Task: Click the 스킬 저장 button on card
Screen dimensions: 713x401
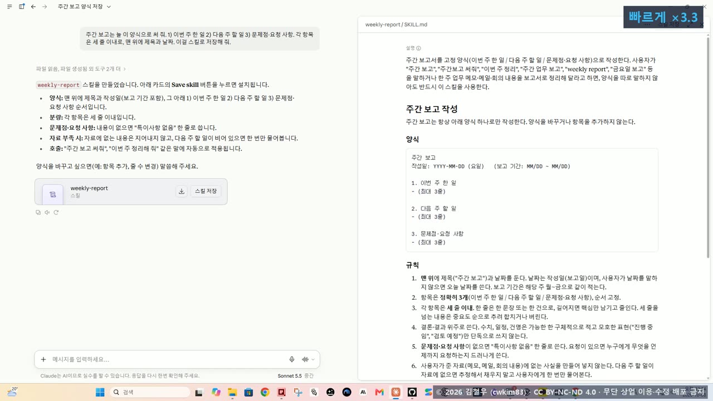Action: click(206, 191)
